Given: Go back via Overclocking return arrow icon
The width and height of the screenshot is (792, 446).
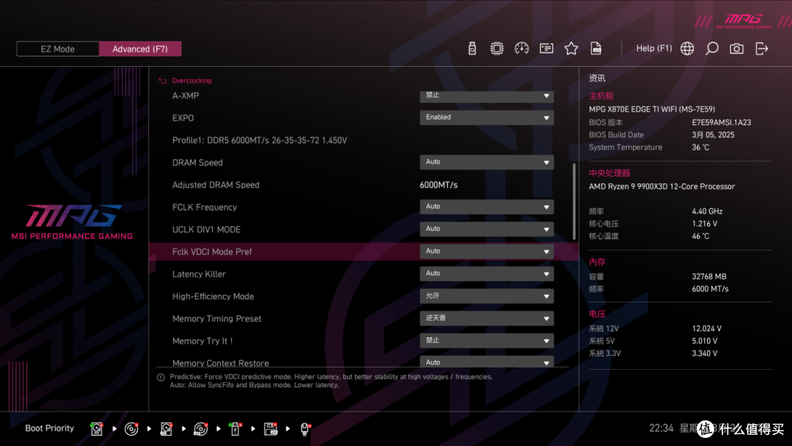Looking at the screenshot, I should (163, 80).
